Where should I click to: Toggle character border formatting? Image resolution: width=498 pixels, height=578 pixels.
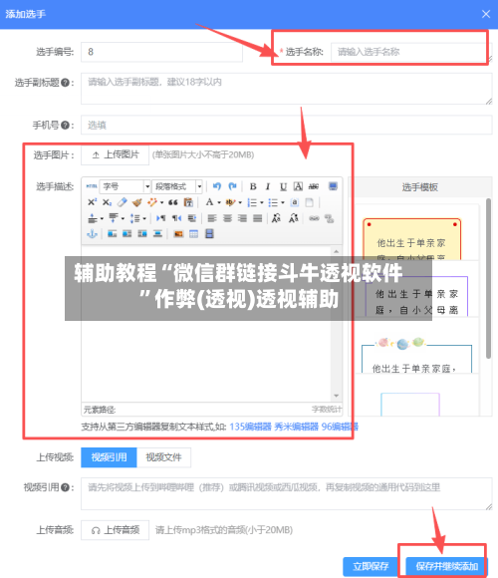298,186
